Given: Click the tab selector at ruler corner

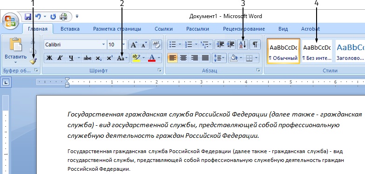Looking at the screenshot, I should pos(6,82).
